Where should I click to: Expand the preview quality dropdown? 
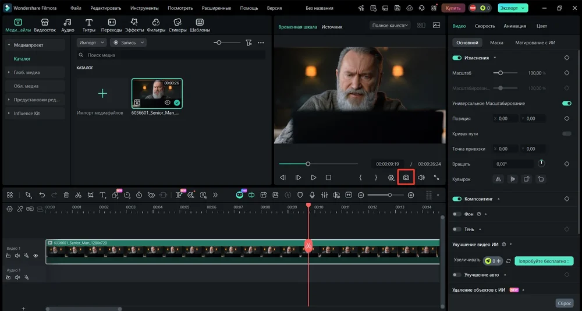pos(390,26)
